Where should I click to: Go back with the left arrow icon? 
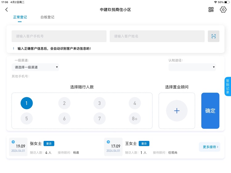(6, 10)
